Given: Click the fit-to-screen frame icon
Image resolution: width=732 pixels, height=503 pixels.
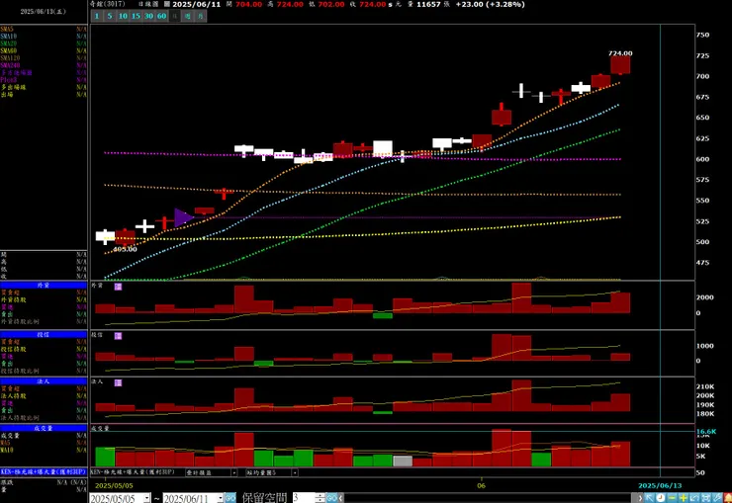Looking at the screenshot, I should click(x=705, y=498).
